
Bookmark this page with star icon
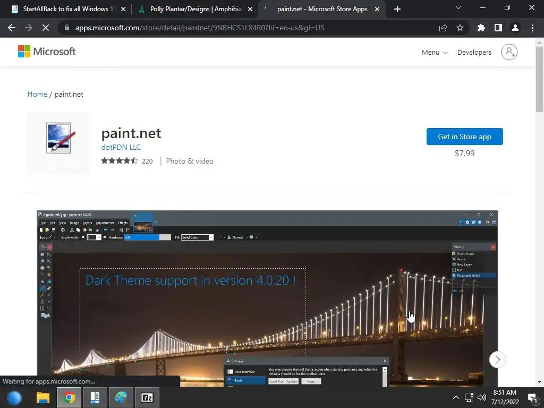coord(460,28)
